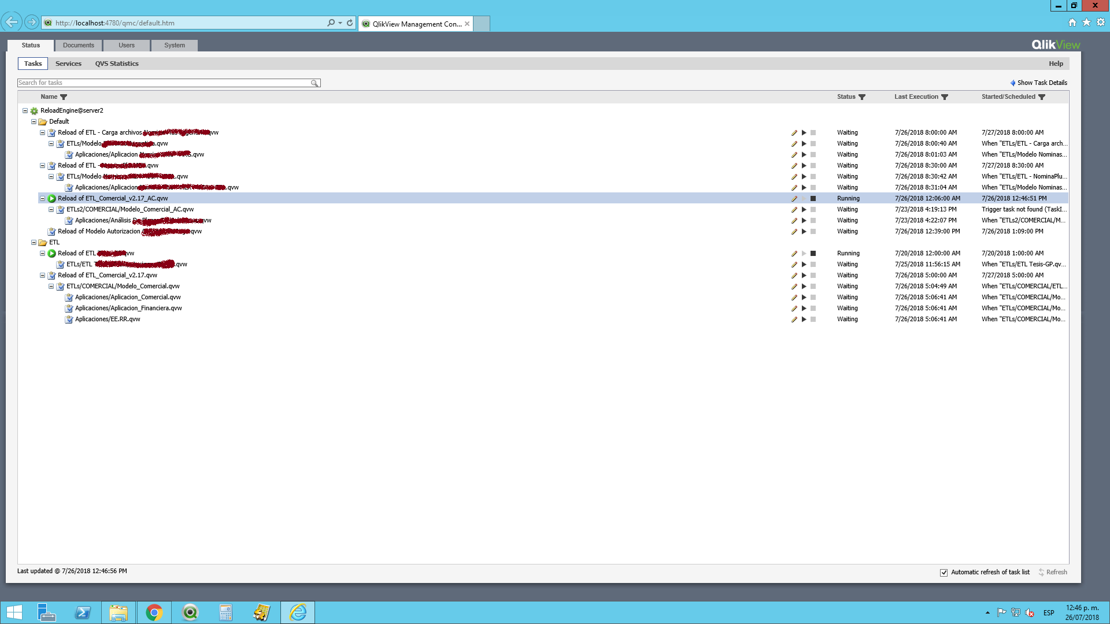
Task: Run the Reload of ETL - Carga archivos task
Action: coord(804,133)
